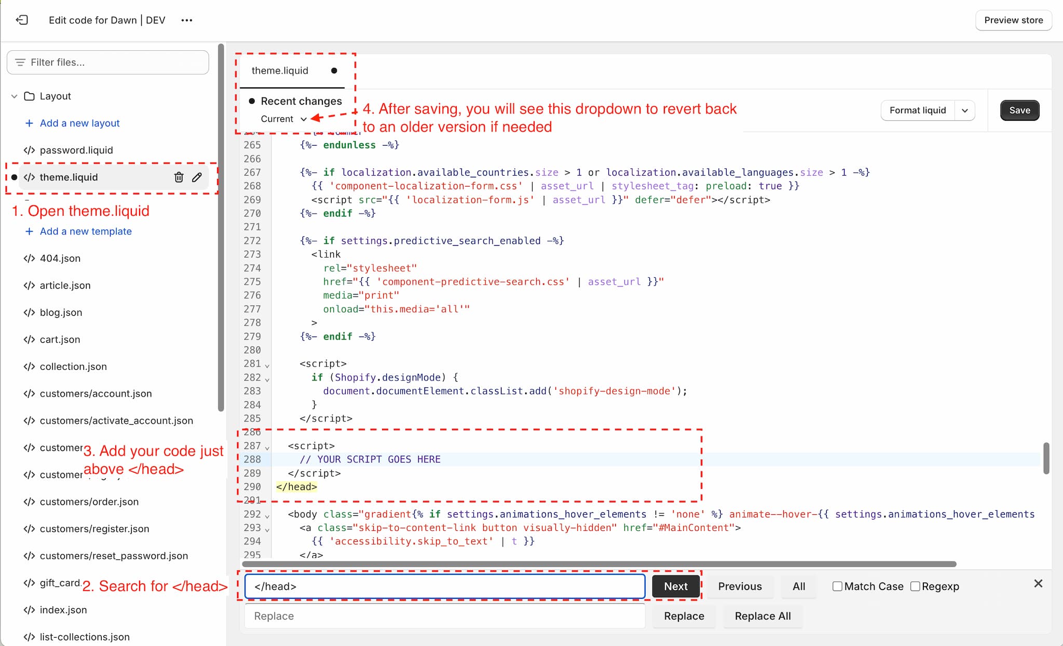Image resolution: width=1063 pixels, height=646 pixels.
Task: Click Add a new template link
Action: tap(86, 231)
